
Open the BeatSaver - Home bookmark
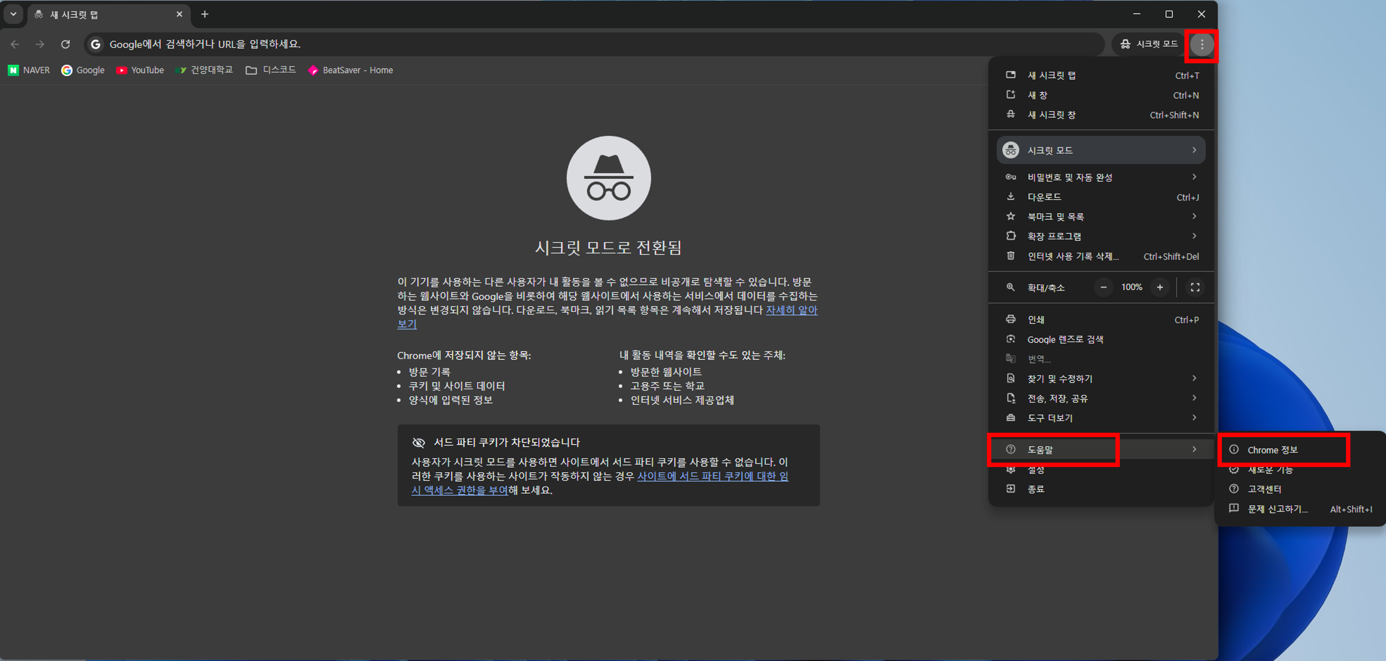tap(350, 70)
